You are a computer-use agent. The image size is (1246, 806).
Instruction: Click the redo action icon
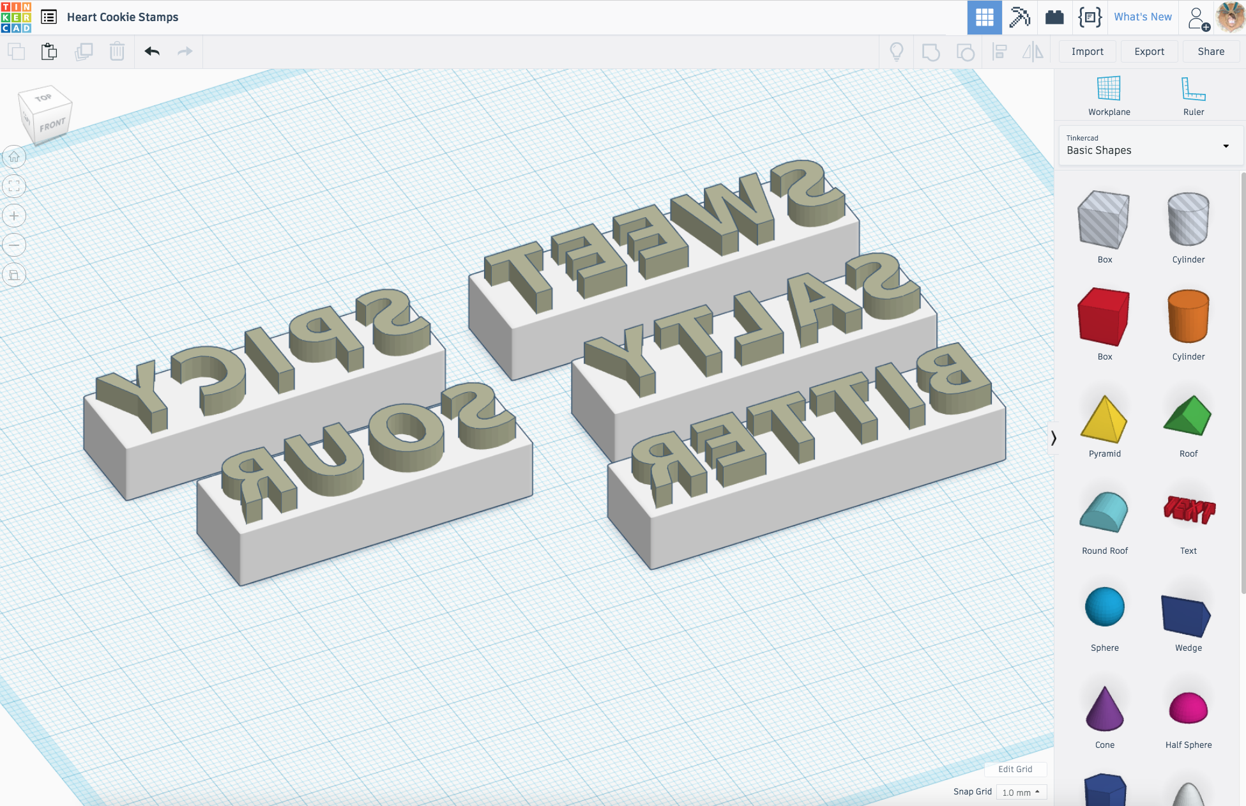185,52
